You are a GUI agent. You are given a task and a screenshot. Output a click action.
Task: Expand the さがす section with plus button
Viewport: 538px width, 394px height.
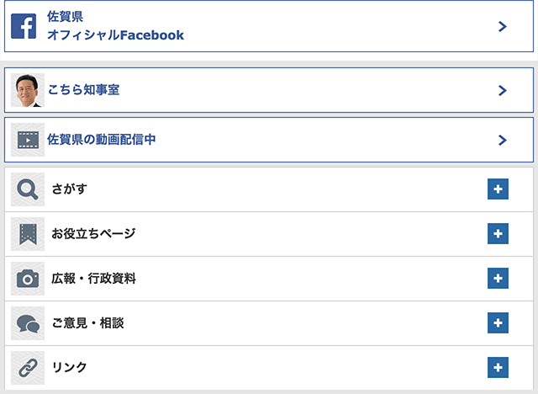498,189
